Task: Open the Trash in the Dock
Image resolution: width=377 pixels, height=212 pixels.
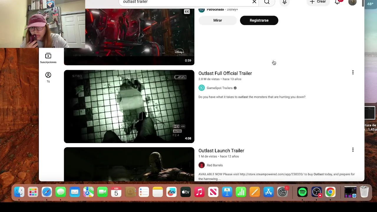Action: (x=364, y=192)
